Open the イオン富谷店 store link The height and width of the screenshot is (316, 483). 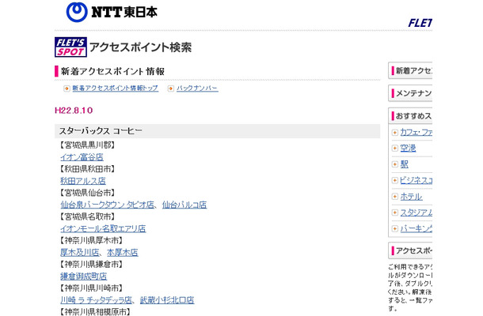point(82,157)
